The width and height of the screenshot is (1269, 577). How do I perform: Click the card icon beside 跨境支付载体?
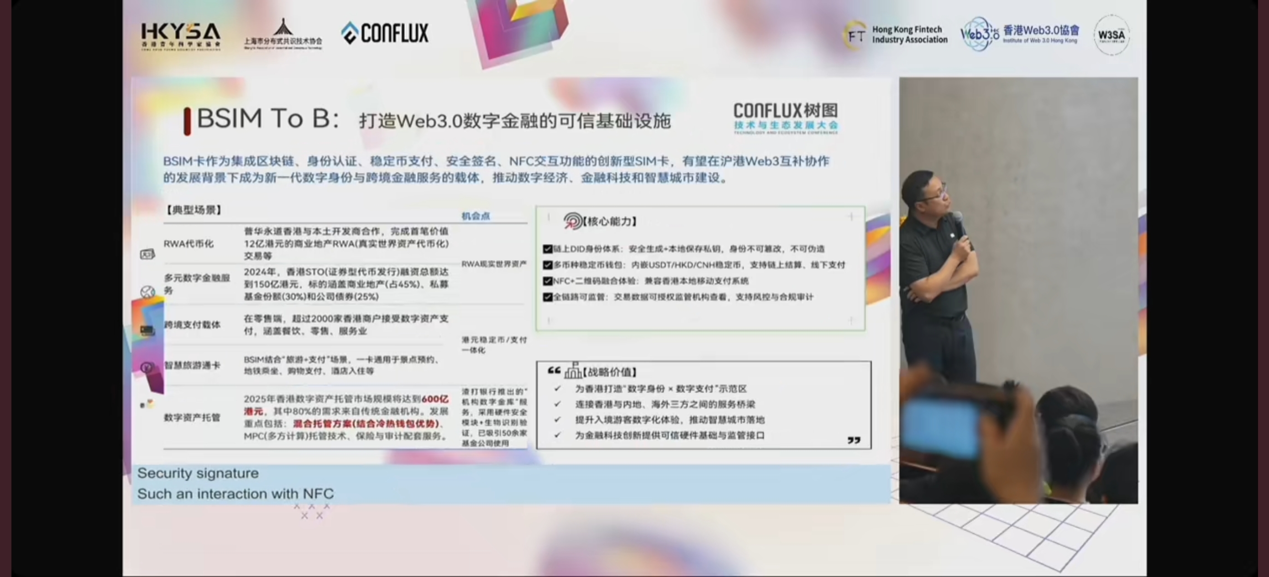147,330
